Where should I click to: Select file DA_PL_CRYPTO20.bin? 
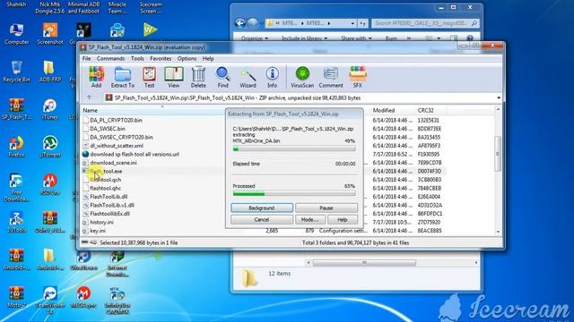point(116,120)
